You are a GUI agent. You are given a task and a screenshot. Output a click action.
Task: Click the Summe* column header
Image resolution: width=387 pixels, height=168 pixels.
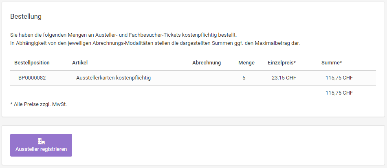point(332,63)
